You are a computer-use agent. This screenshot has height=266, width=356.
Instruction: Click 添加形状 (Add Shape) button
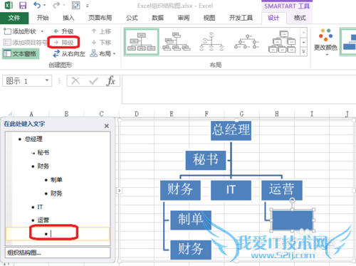[x=21, y=31]
